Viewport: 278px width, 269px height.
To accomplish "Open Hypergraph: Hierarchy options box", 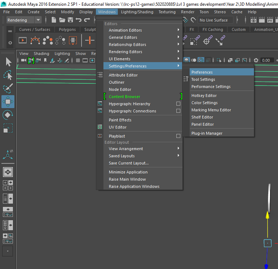I will [178, 104].
